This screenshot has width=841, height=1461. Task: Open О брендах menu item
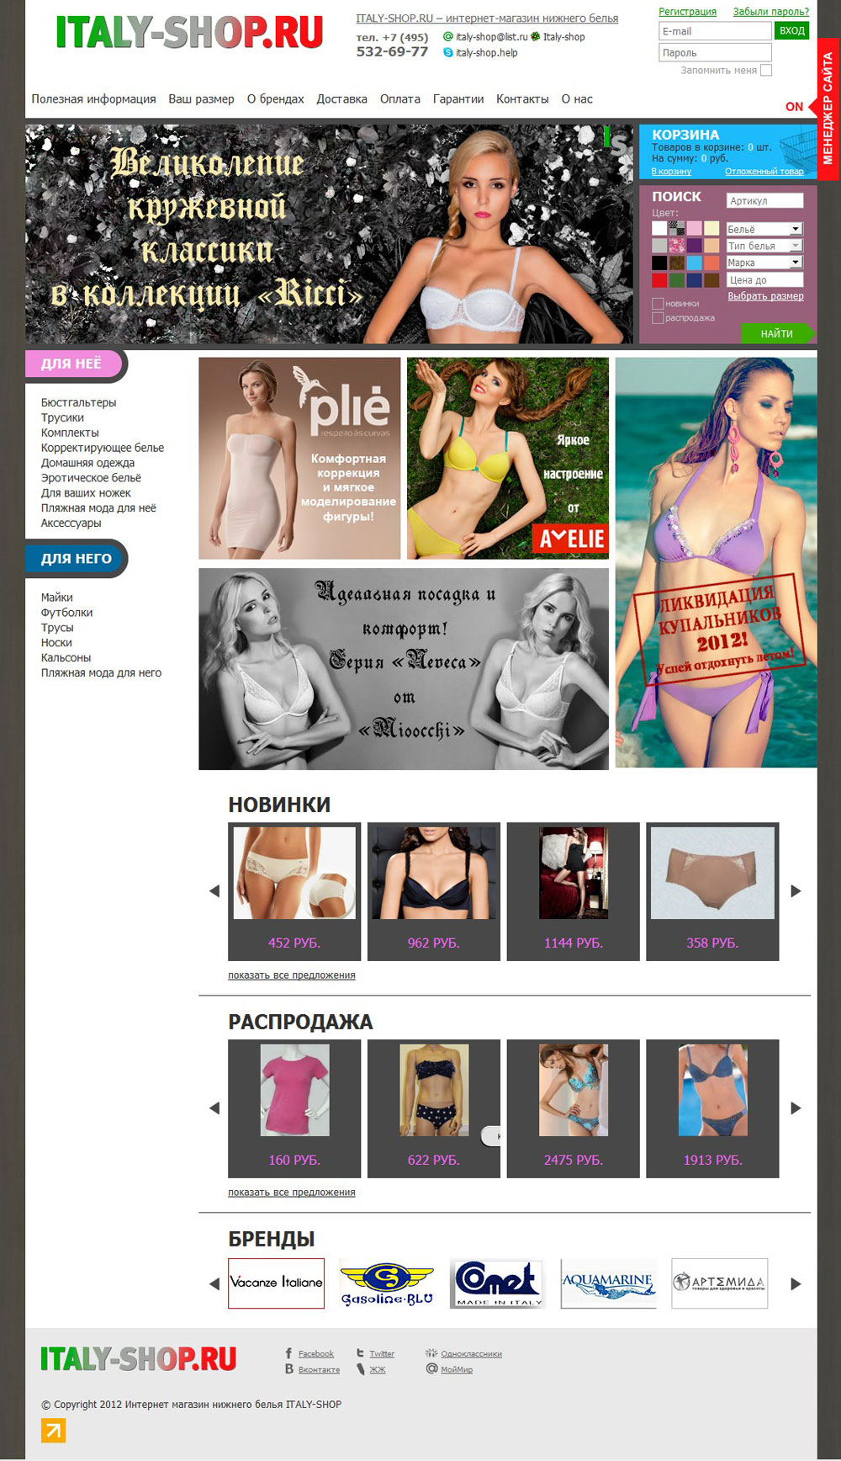tap(276, 99)
